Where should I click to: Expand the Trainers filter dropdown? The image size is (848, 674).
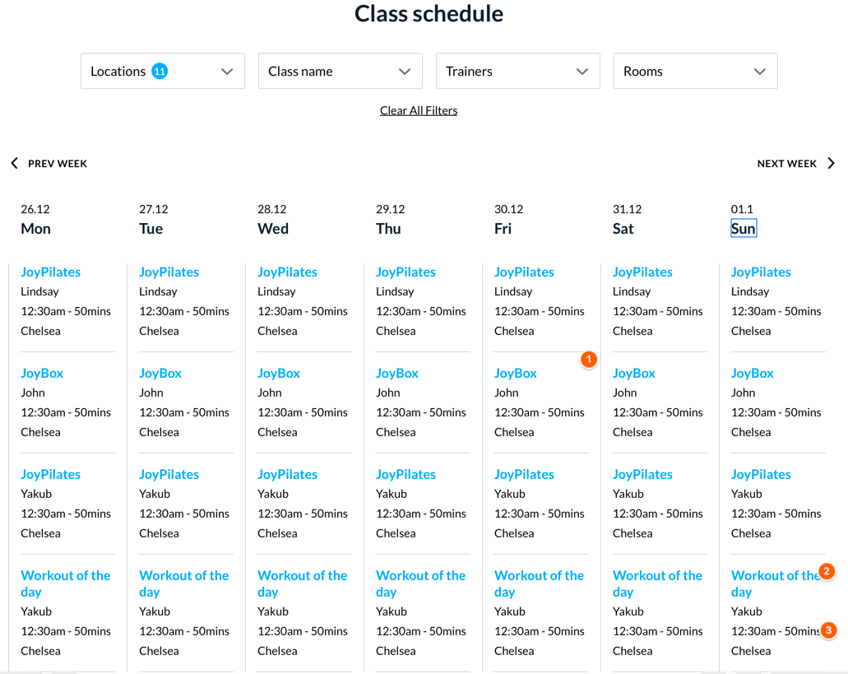pyautogui.click(x=518, y=71)
